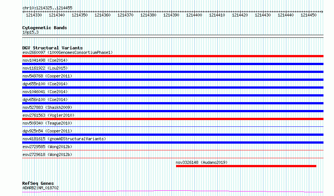Click ruler position 1214390
334x196 pixels.
[x=171, y=15]
